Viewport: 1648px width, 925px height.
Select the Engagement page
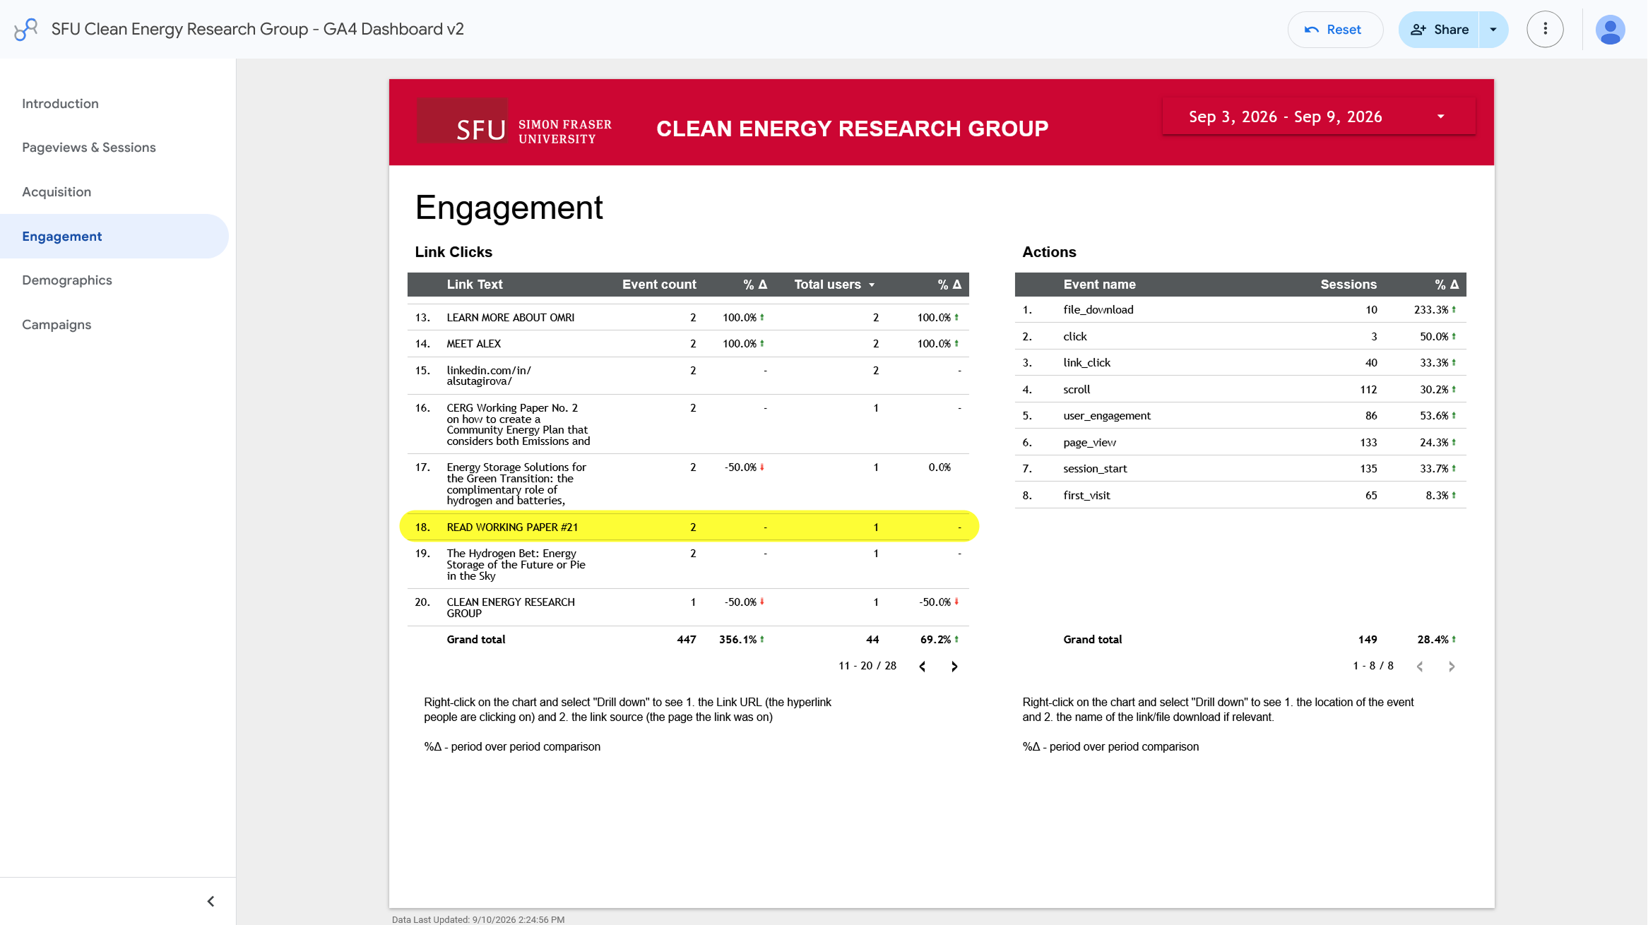click(114, 236)
